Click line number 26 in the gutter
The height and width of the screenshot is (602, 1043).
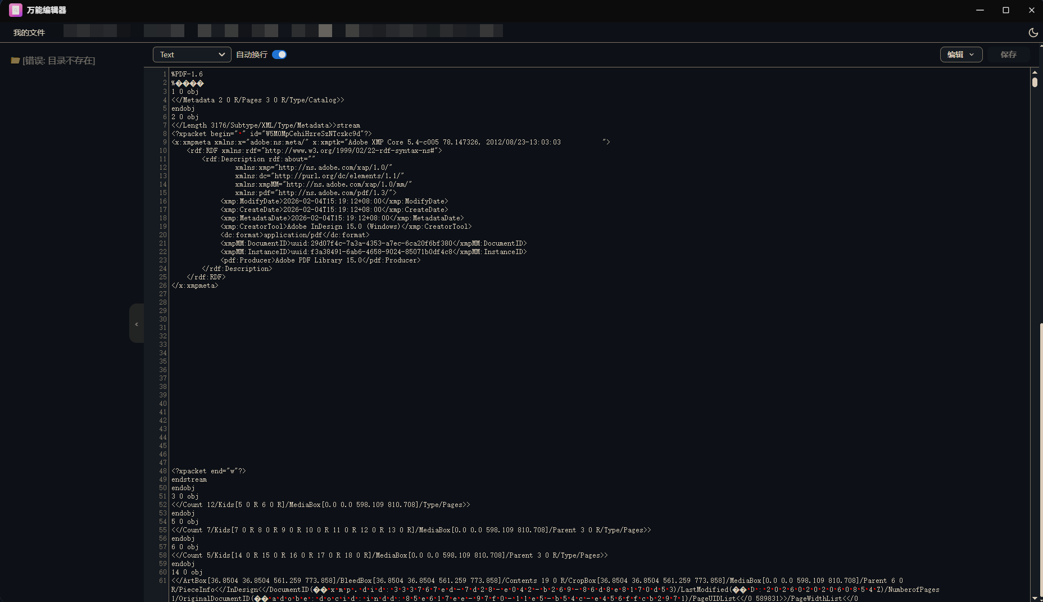pyautogui.click(x=163, y=286)
